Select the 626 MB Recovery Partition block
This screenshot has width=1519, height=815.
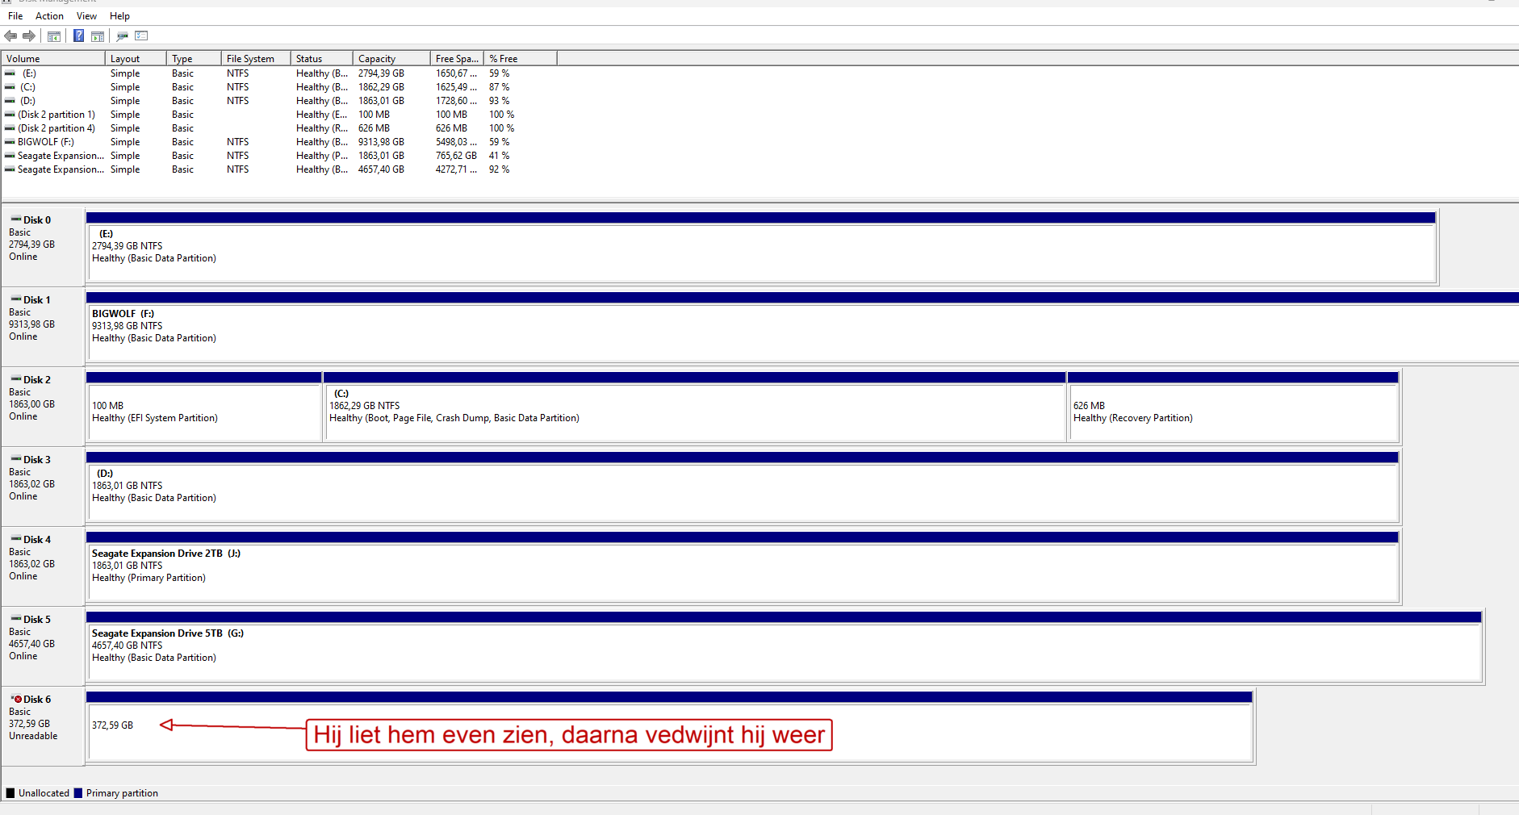click(x=1233, y=407)
